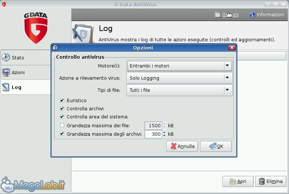289x194 pixels.
Task: Click the blue arrow icon on OK
Action: tap(213, 146)
